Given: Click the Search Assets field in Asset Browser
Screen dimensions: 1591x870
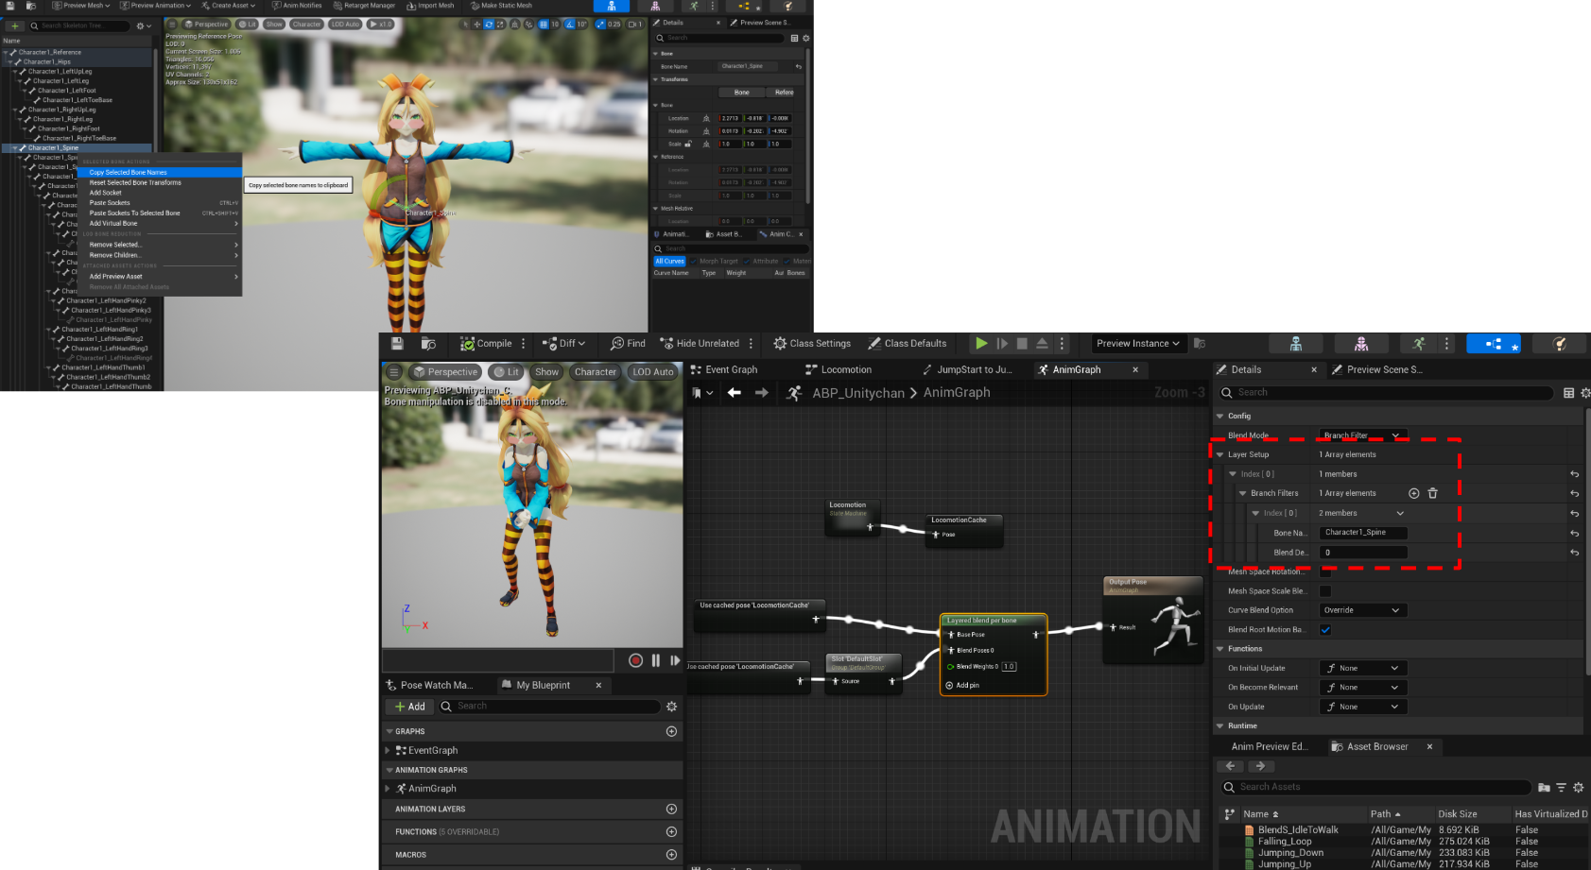Looking at the screenshot, I should pyautogui.click(x=1375, y=787).
